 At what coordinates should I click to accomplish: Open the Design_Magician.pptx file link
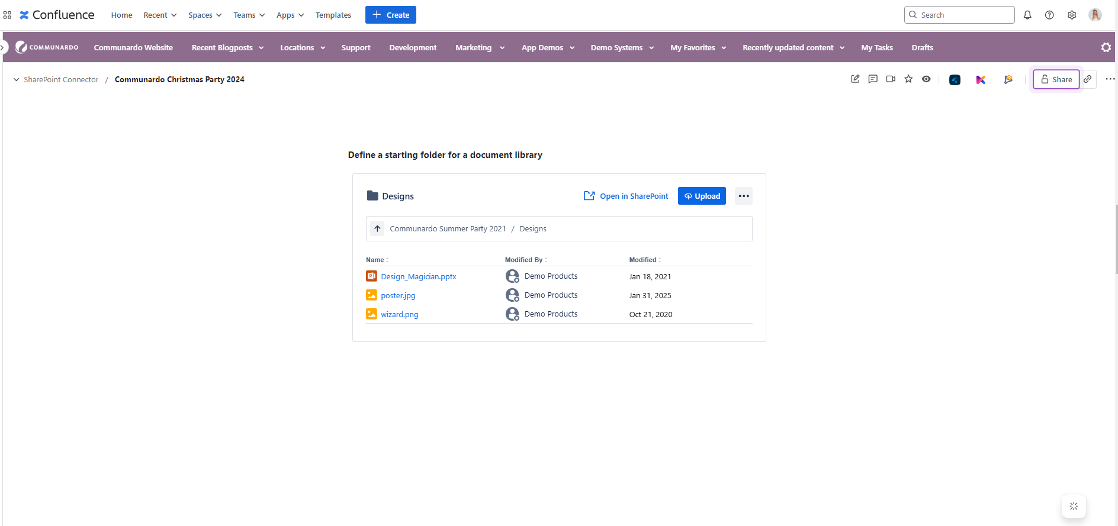tap(418, 276)
